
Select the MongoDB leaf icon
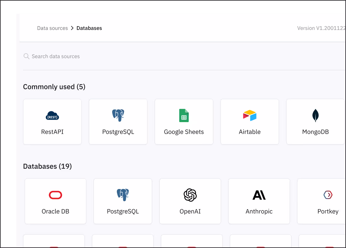point(315,115)
